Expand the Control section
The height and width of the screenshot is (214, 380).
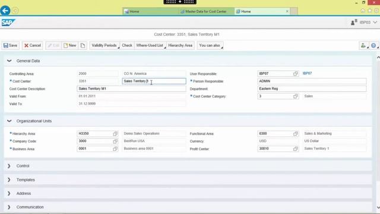point(9,166)
